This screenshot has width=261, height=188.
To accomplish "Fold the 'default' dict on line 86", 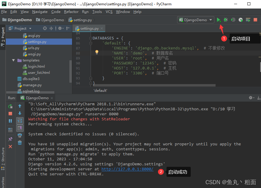I will (91, 43).
